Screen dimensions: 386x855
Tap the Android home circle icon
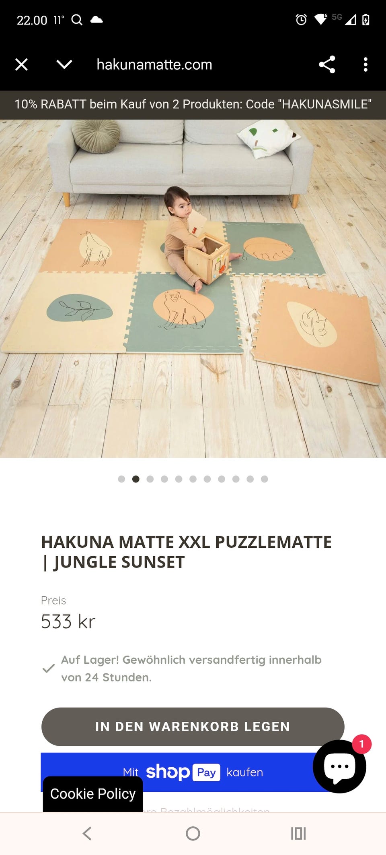[193, 833]
